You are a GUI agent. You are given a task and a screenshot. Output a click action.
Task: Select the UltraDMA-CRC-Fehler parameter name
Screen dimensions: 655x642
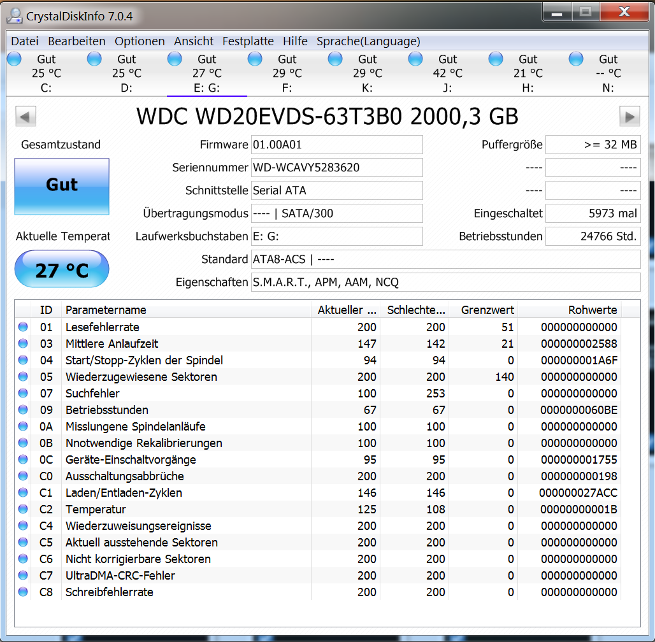click(x=120, y=576)
